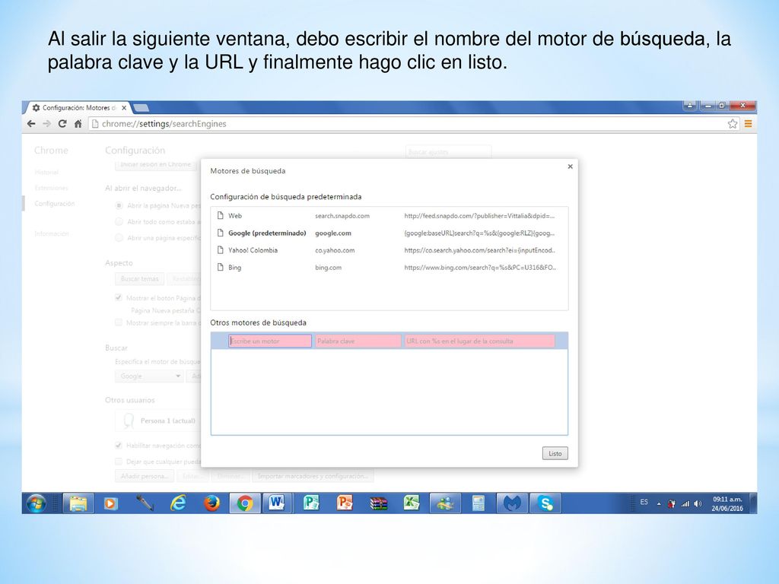
Task: Open Internet Explorer from taskbar
Action: point(178,503)
